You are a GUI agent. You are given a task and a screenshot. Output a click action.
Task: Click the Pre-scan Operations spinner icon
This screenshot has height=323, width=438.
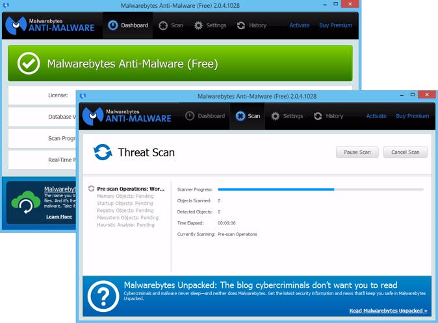coord(92,188)
